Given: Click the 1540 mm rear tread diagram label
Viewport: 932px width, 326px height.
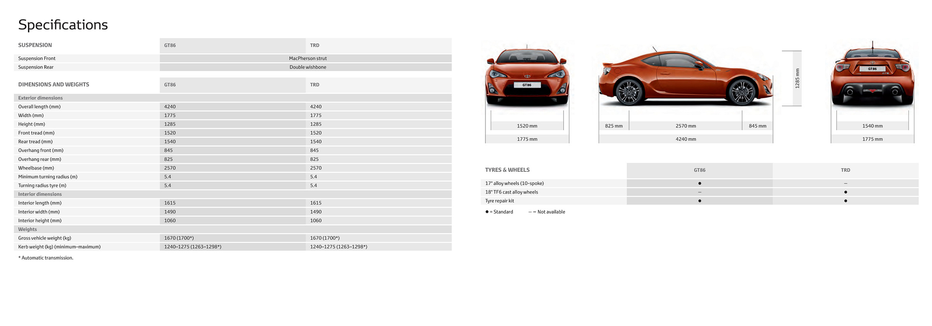Looking at the screenshot, I should click(x=873, y=126).
